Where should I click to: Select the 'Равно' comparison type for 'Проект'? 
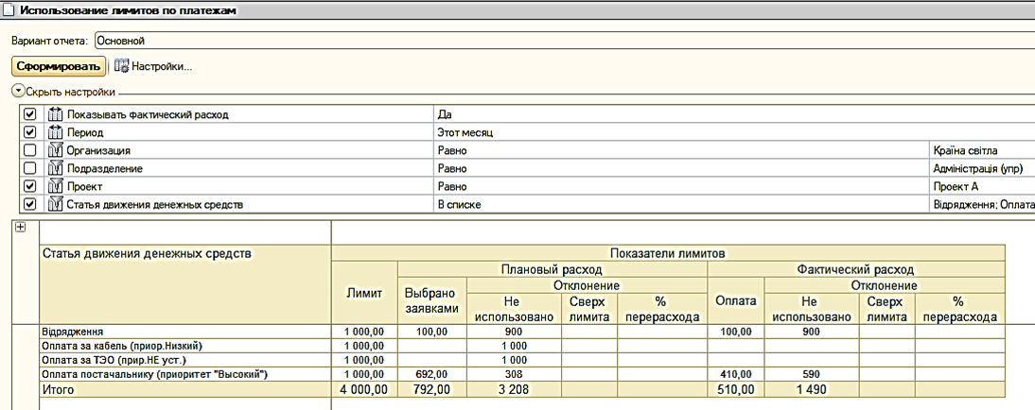pyautogui.click(x=681, y=186)
